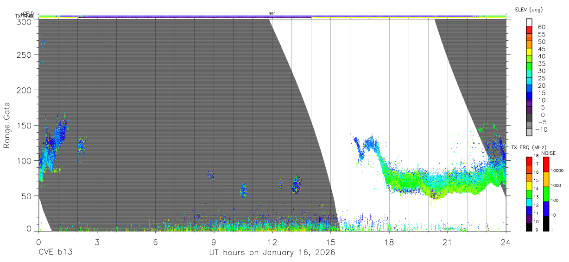Screen dimensions: 569x262
Task: Click the '10000' label on NOISE scale
Action: click(x=557, y=171)
